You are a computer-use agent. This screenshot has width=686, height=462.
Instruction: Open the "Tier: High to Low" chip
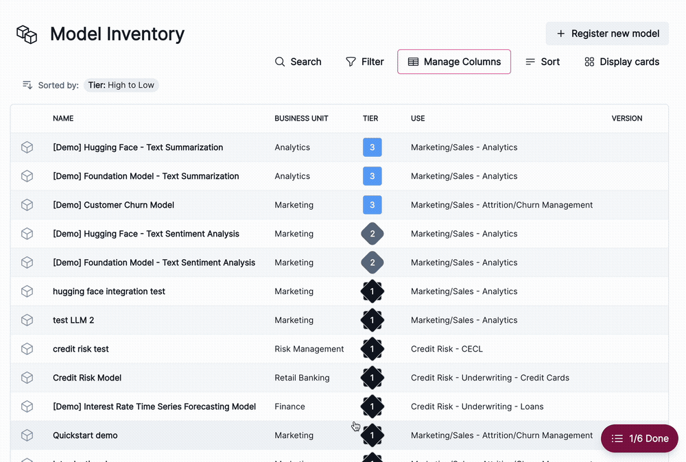121,85
